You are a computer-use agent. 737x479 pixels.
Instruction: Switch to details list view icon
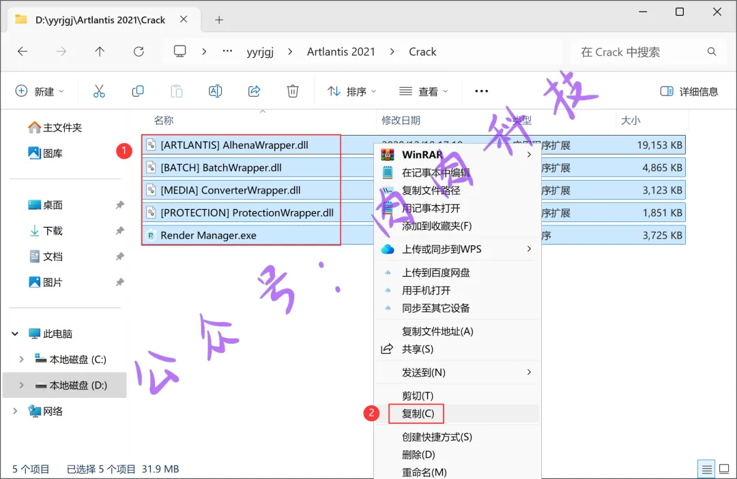[x=706, y=469]
